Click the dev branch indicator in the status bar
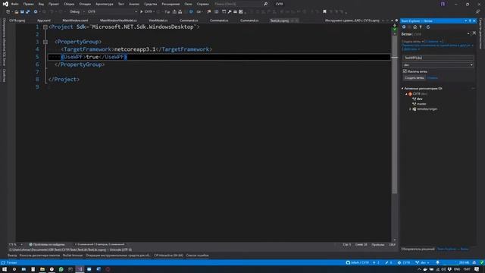This screenshot has width=485, height=273. point(423,263)
